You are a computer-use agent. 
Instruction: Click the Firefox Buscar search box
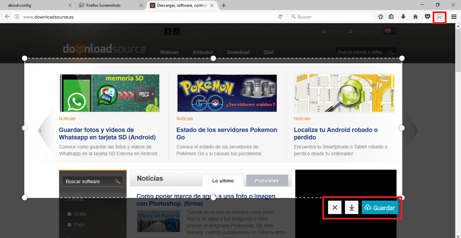coord(331,16)
